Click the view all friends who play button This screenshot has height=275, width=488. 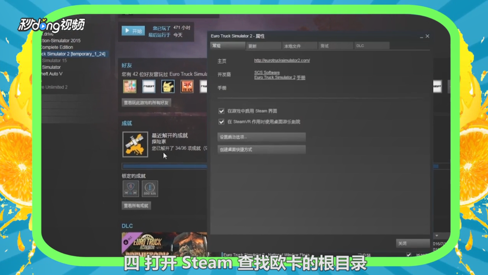[x=146, y=103]
